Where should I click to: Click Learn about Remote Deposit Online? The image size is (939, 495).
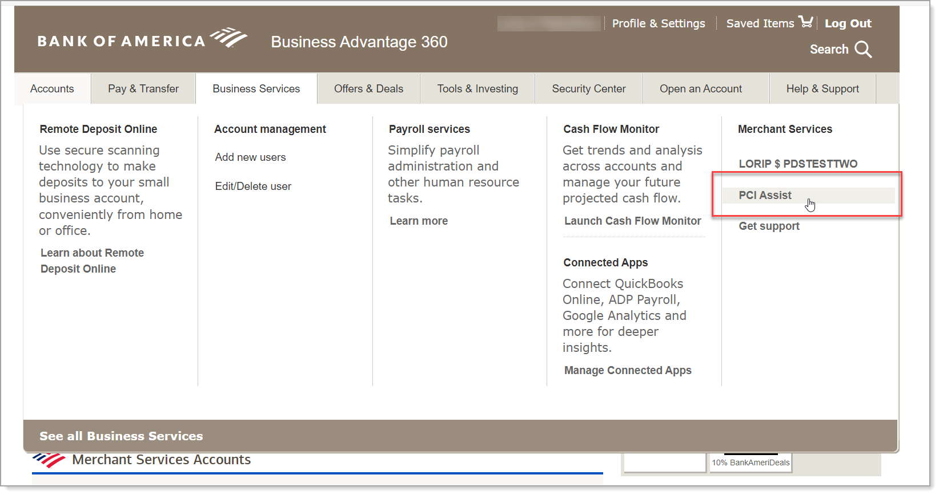92,261
